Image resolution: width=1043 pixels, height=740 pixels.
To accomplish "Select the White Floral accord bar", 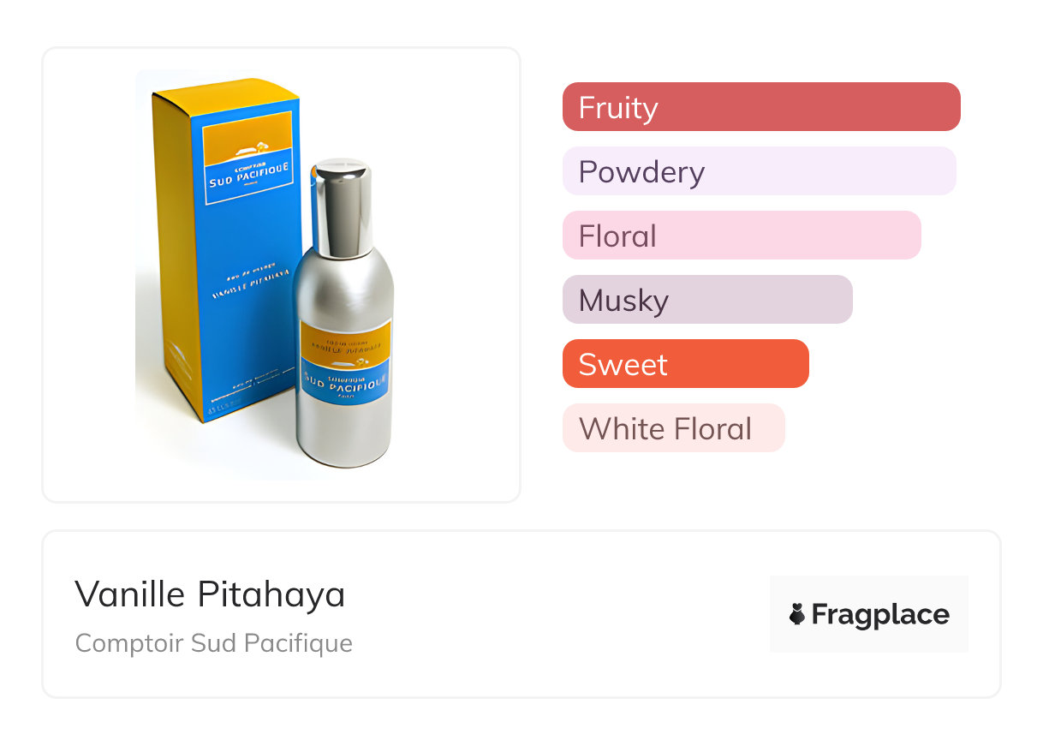I will [x=673, y=428].
